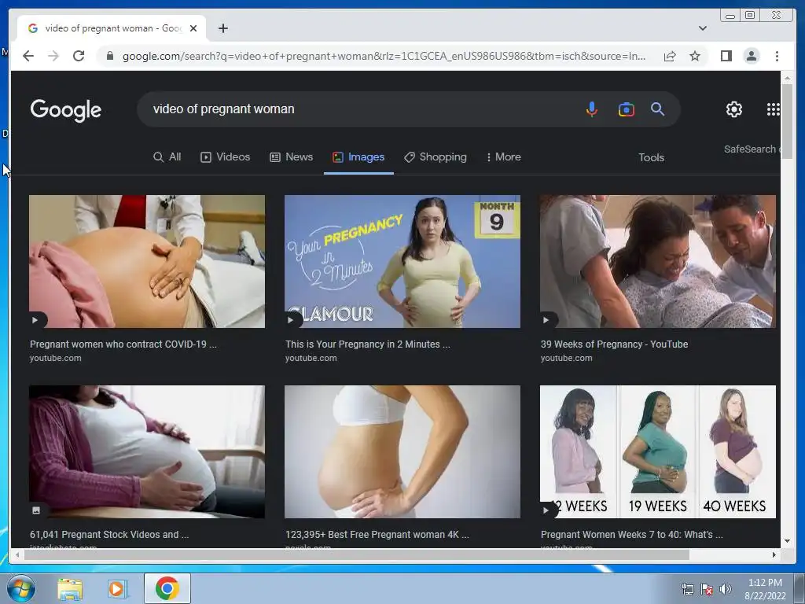Close the 'video of pregnant woman' tab
This screenshot has width=805, height=604.
(193, 28)
